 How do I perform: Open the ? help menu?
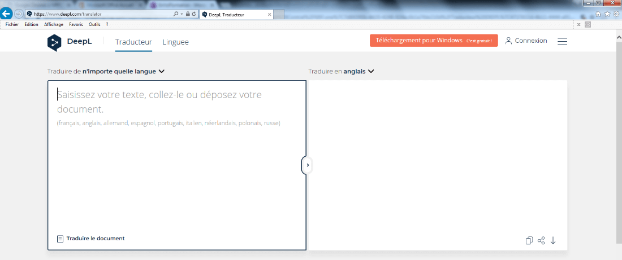pyautogui.click(x=107, y=24)
